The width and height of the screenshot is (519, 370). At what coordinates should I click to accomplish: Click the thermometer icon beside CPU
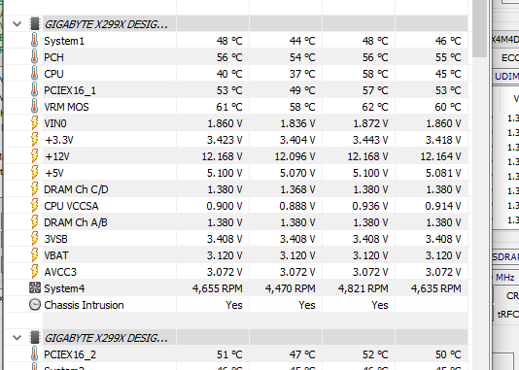pos(34,74)
